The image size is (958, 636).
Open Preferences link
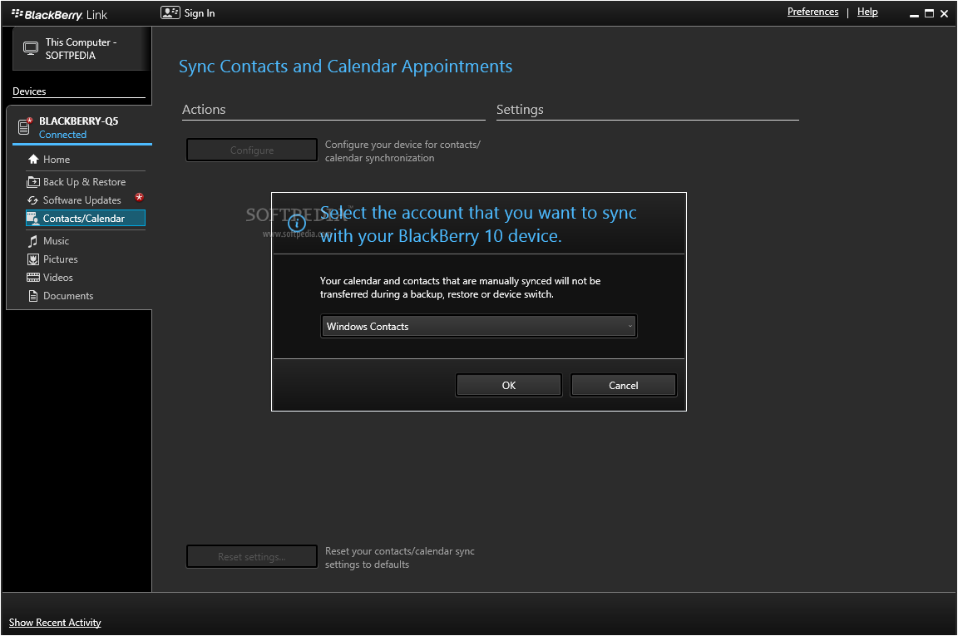tap(812, 12)
